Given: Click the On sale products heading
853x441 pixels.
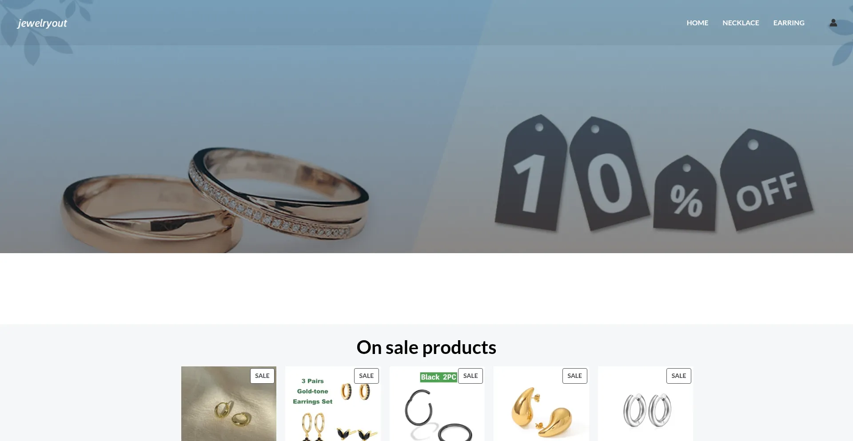Looking at the screenshot, I should [x=426, y=347].
